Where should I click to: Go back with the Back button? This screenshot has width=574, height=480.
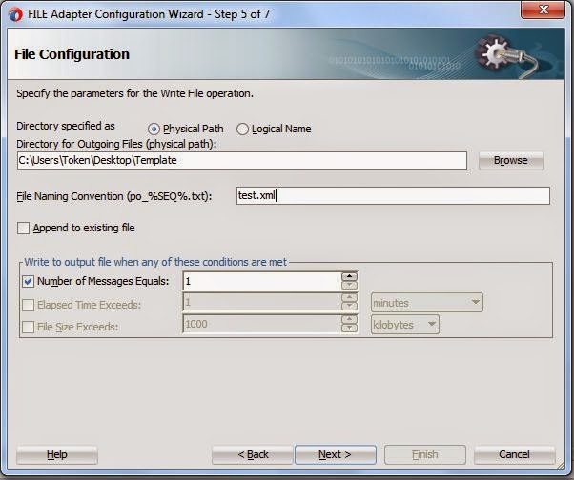point(253,455)
